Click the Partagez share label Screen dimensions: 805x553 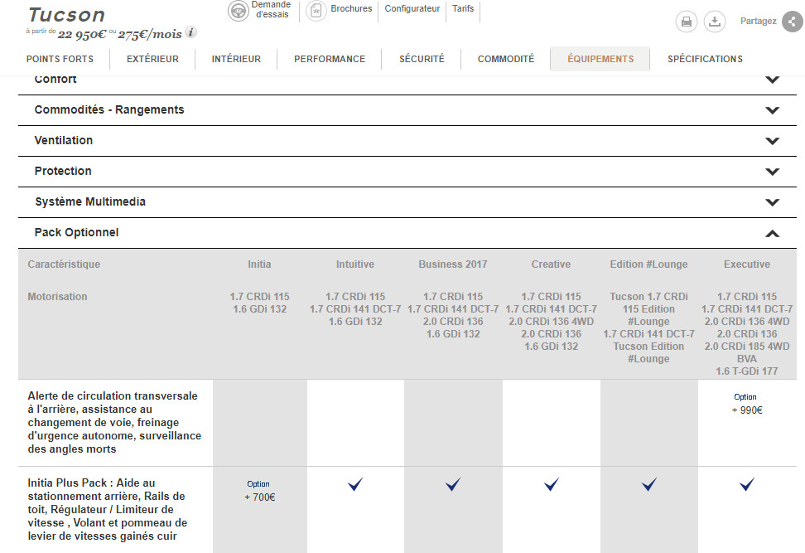pyautogui.click(x=758, y=21)
